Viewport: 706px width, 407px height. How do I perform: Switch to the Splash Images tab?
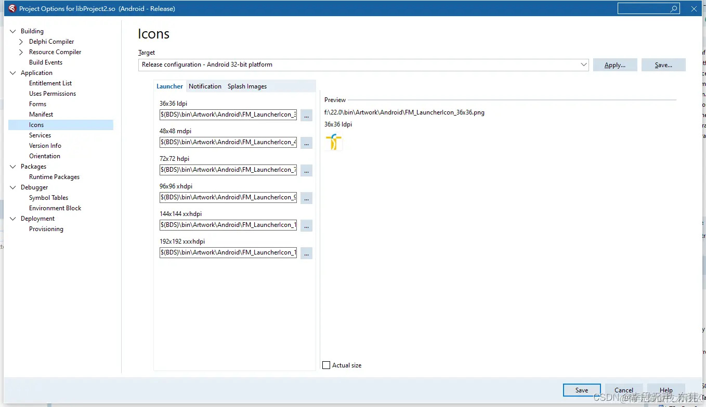247,86
